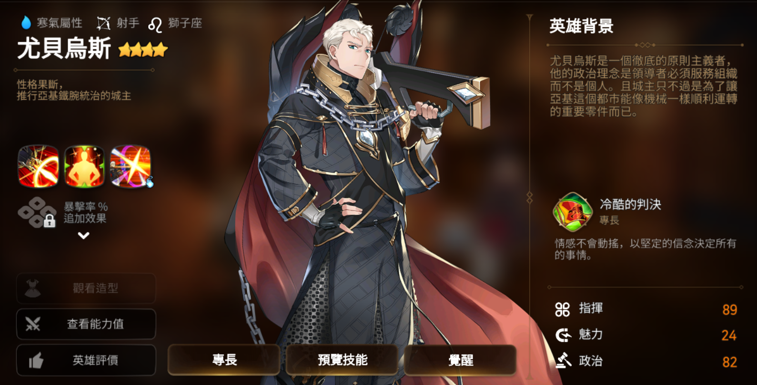Screen dimensions: 757x385
Task: Tap the bow 射手 class icon
Action: (103, 23)
